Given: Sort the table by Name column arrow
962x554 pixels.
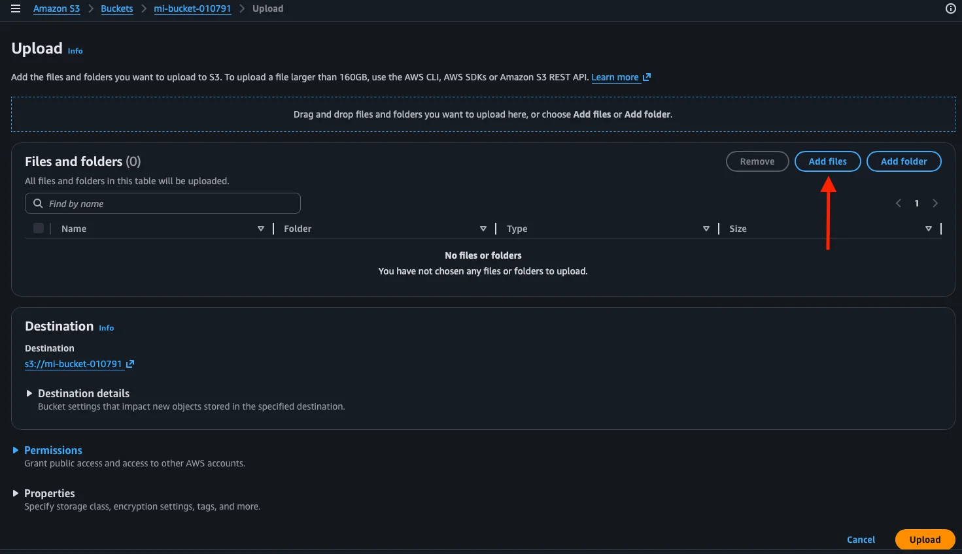Looking at the screenshot, I should 261,229.
